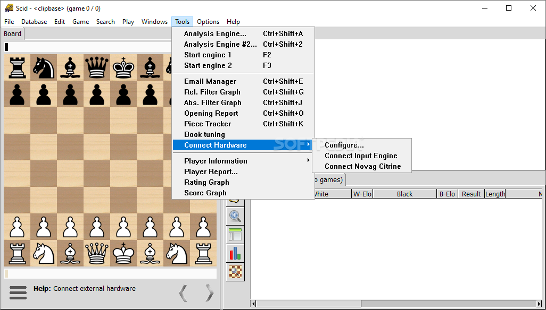Launch the Piece Tracker
Image resolution: width=546 pixels, height=310 pixels.
click(243, 124)
